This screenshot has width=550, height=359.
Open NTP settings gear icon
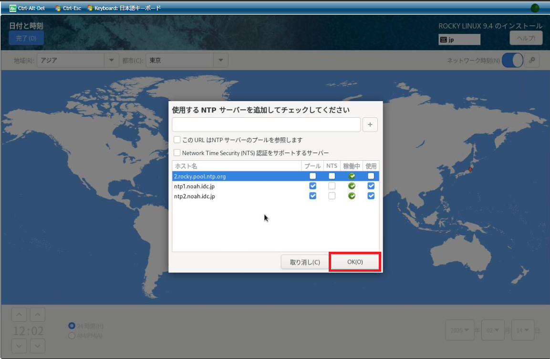(x=532, y=61)
